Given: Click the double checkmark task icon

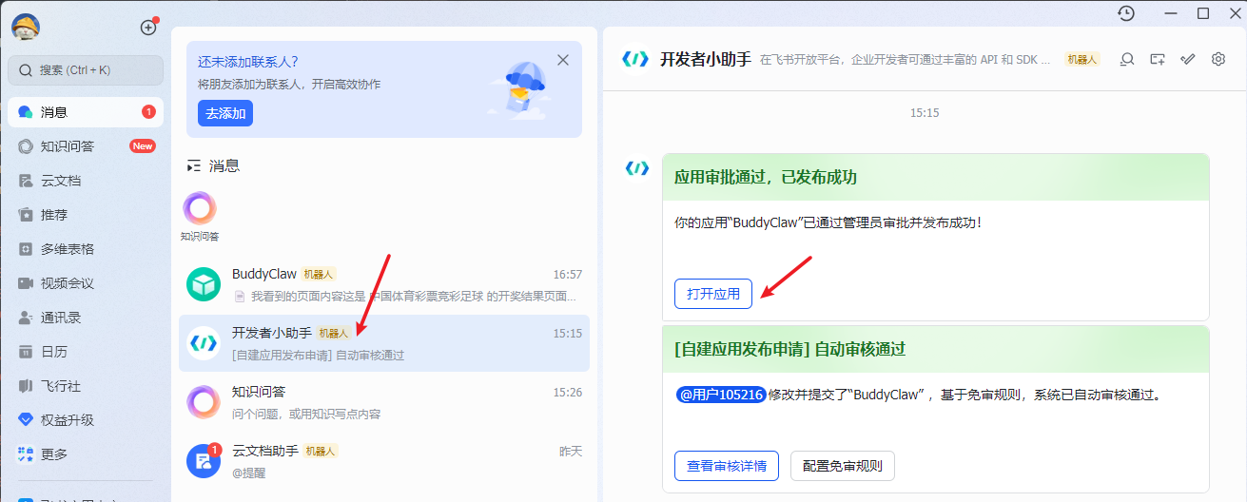Looking at the screenshot, I should click(x=1188, y=59).
